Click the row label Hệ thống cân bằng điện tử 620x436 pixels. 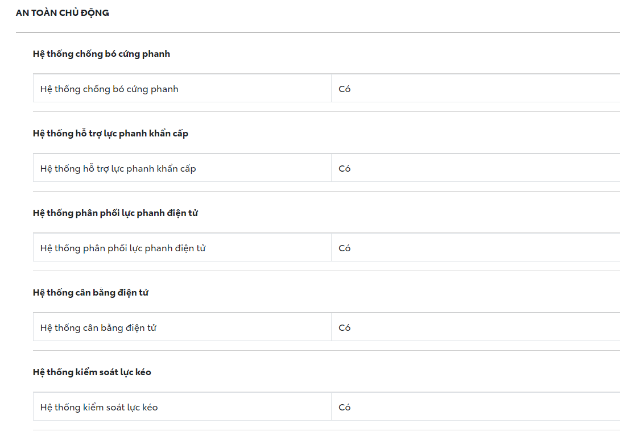click(x=98, y=327)
